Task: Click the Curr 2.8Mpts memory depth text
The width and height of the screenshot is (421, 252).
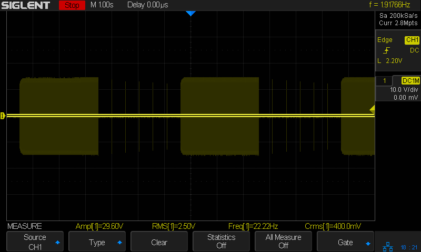Action: pos(398,23)
